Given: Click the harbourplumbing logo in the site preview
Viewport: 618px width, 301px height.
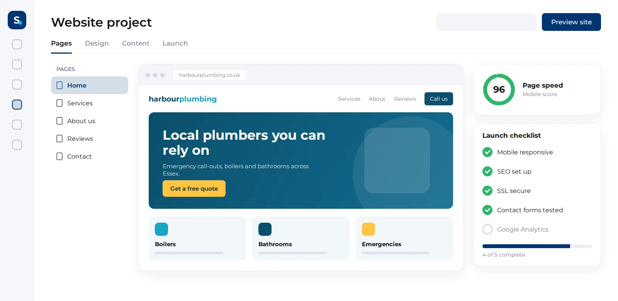Looking at the screenshot, I should (x=183, y=99).
